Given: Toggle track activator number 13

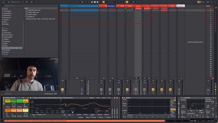Looking at the screenshot, I should click(170, 90).
